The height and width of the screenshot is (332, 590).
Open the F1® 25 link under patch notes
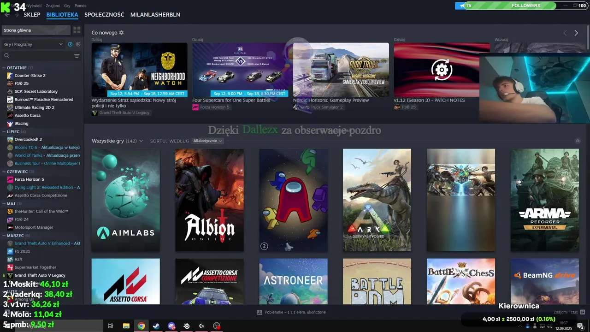click(405, 107)
